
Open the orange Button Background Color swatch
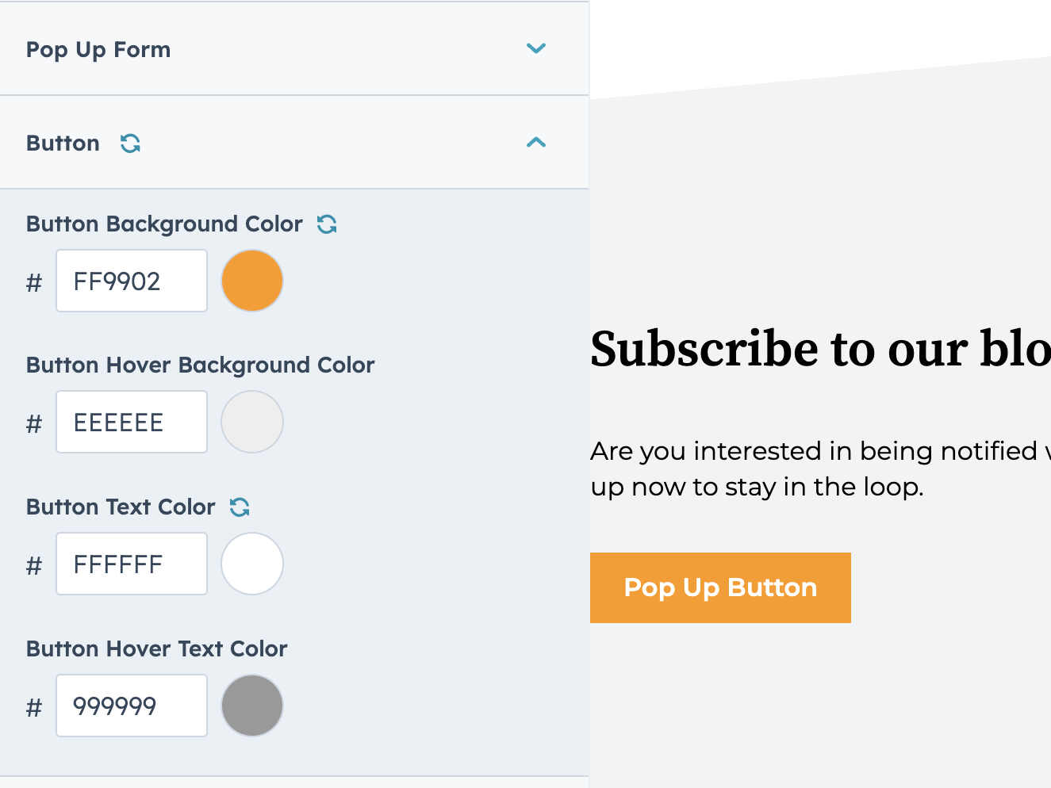tap(251, 280)
